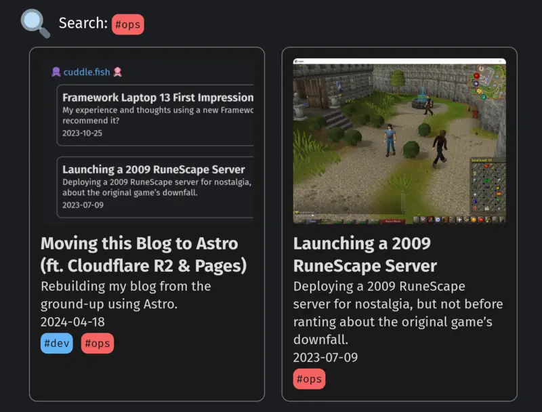Click the cuddle.fish link in thumbnail
Screen dimensions: 542x412
click(x=87, y=72)
